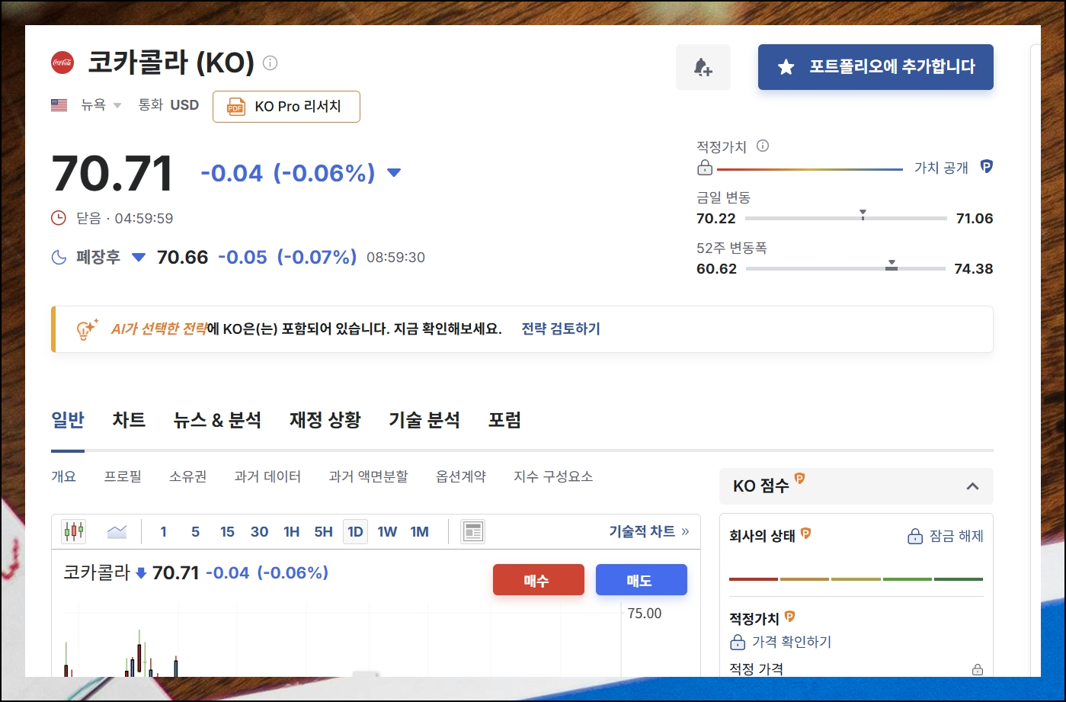Go to 과거 액면분할 sub-tab
The width and height of the screenshot is (1066, 702).
[x=368, y=476]
